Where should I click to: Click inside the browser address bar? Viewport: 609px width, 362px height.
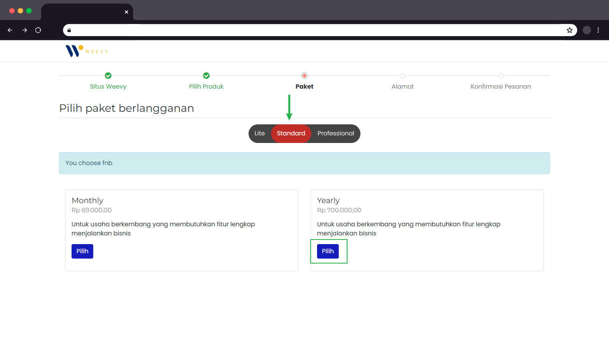click(x=304, y=30)
